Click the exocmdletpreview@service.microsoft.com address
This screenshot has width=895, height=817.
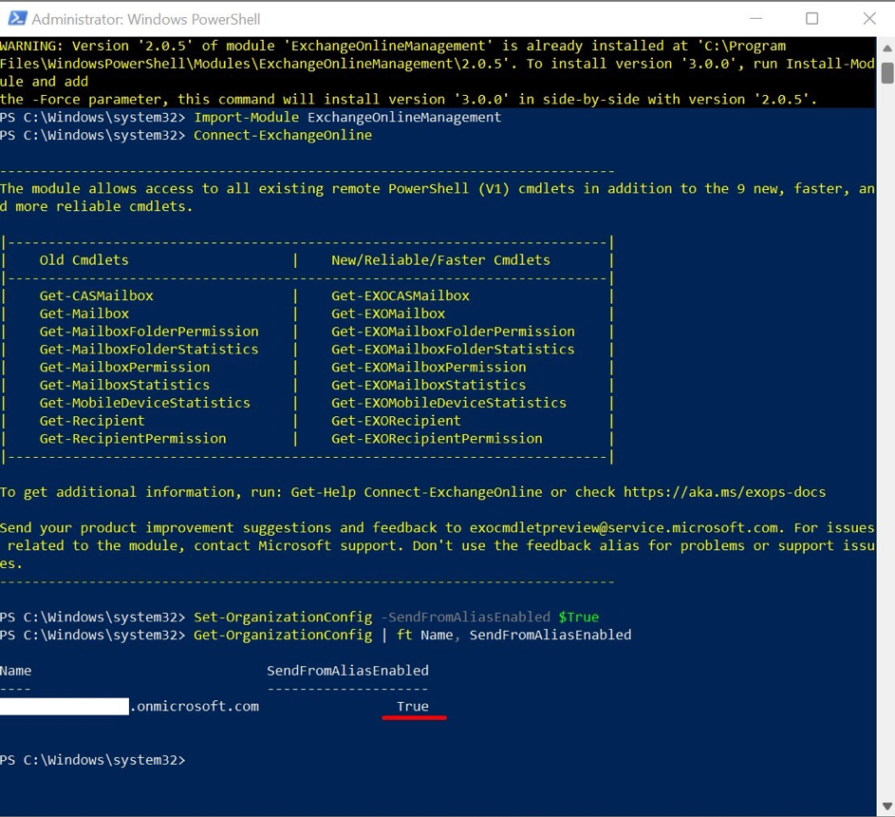(x=624, y=528)
